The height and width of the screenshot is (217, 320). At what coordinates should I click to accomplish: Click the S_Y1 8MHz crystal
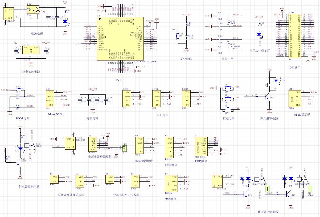[x=229, y=21]
